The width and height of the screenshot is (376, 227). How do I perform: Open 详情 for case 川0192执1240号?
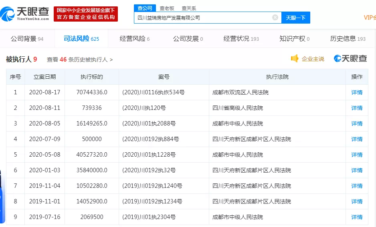coord(357,185)
